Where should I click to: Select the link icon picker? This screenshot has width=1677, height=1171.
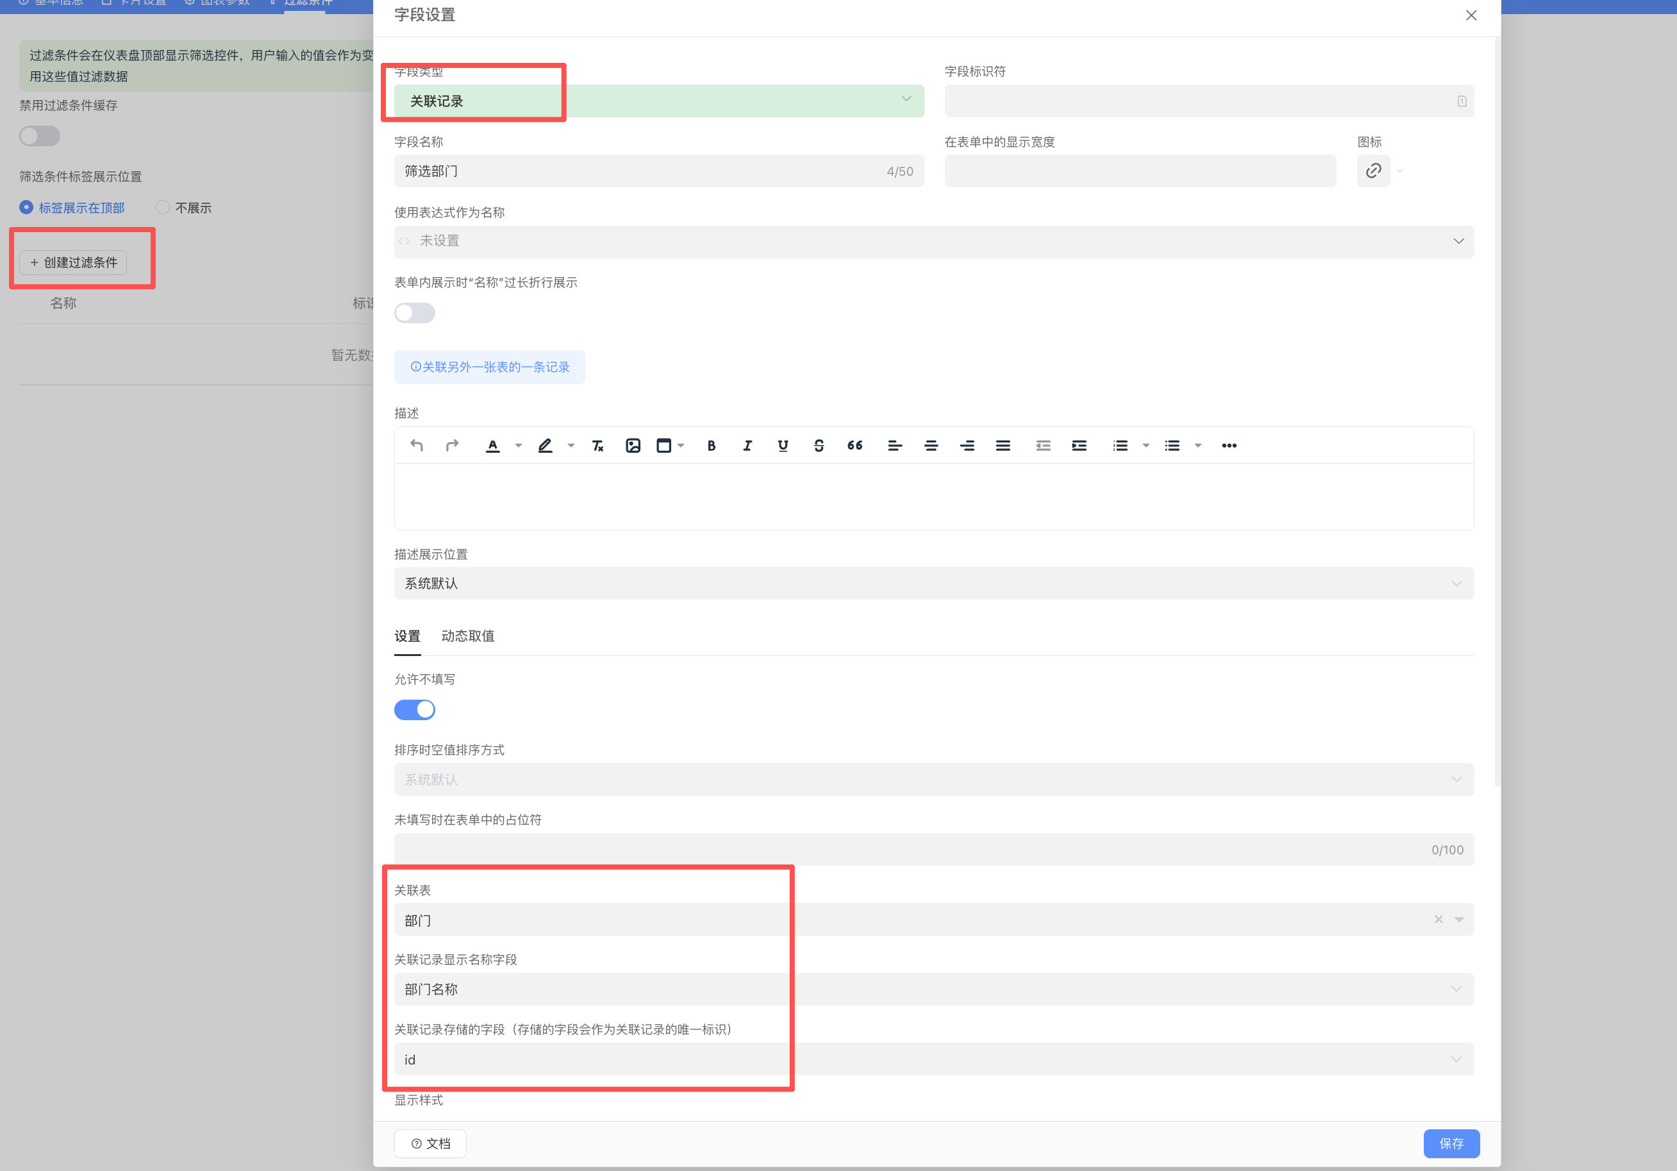[x=1373, y=171]
